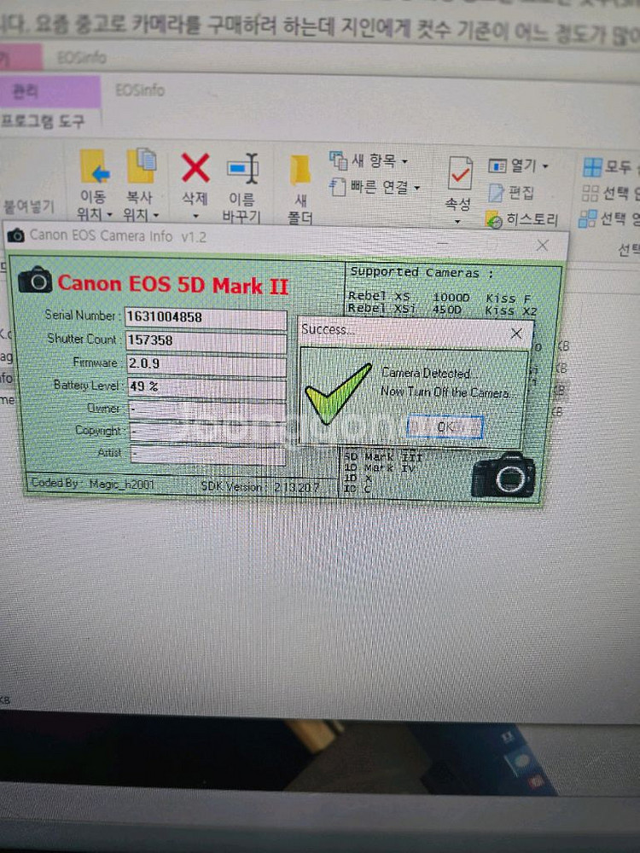The image size is (640, 853).
Task: Open Properties (속성) checkmark icon
Action: pos(459,173)
